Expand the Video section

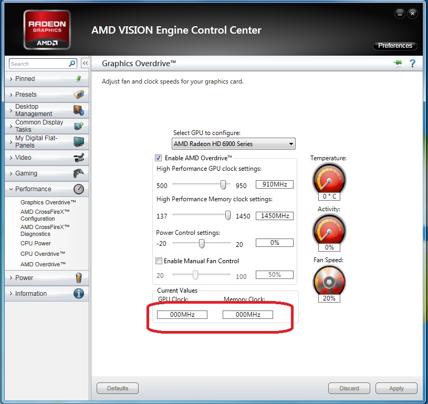pos(47,158)
